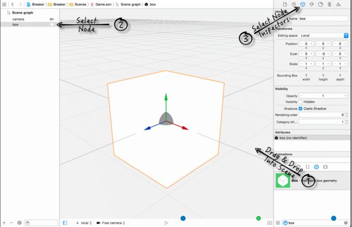Click the Scene graph header label
This screenshot has height=227, width=352.
pos(22,13)
